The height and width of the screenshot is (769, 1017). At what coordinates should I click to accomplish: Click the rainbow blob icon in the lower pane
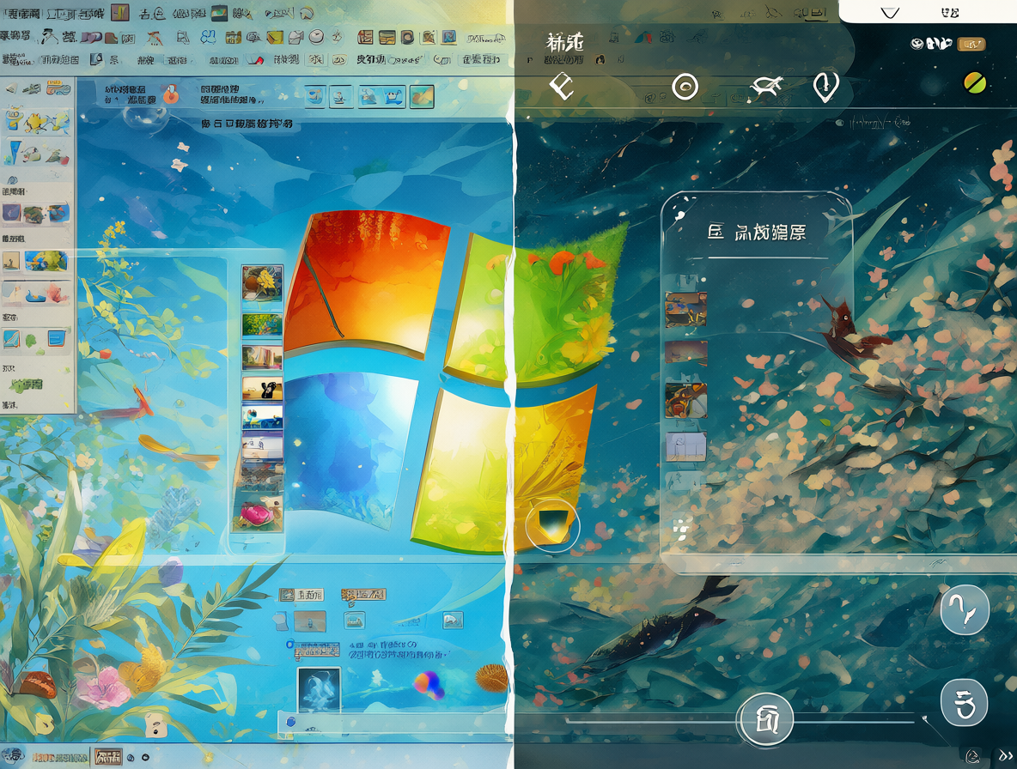pos(428,684)
